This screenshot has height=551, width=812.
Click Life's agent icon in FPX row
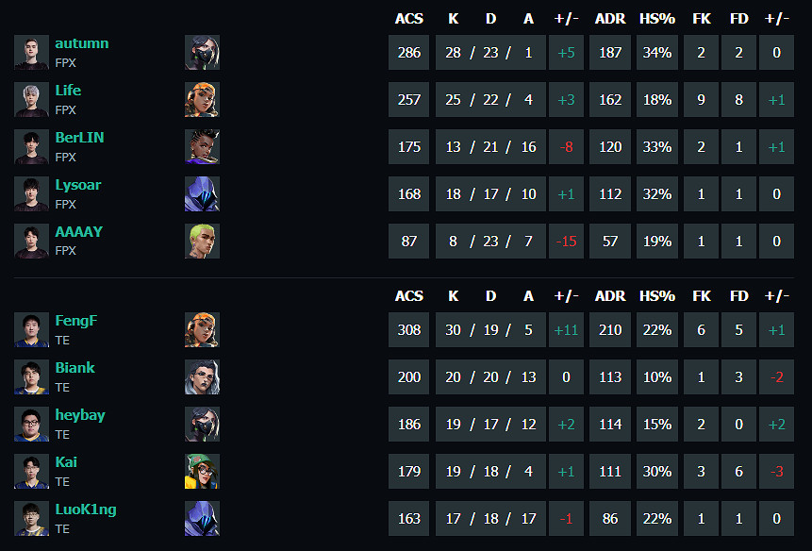click(202, 100)
